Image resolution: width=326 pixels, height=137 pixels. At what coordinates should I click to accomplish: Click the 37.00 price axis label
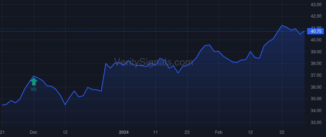316,75
